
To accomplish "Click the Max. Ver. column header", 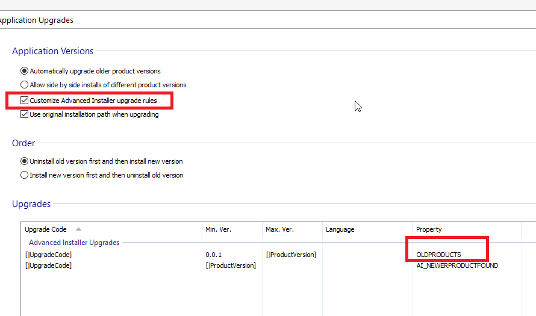I will 279,229.
